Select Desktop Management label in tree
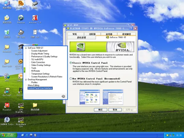Image resolution: width=184 pixels, height=138 pixels. point(37,79)
